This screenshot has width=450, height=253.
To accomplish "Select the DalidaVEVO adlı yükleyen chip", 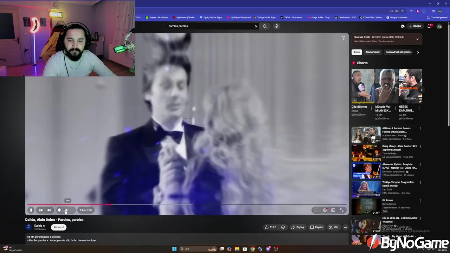I will tap(399, 52).
